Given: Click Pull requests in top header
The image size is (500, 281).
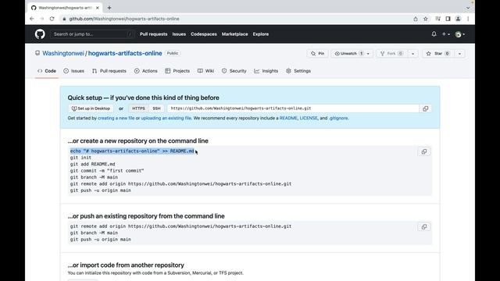Looking at the screenshot, I should (153, 34).
